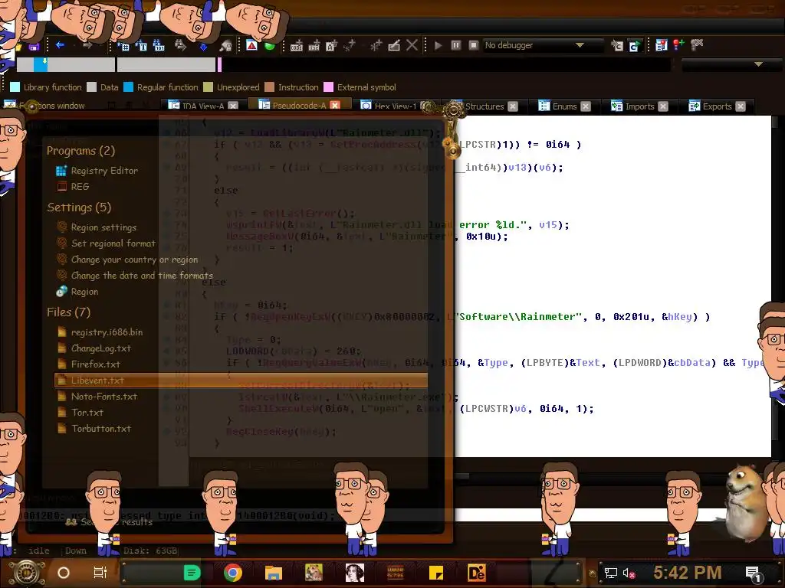This screenshot has height=588, width=785.
Task: Select the highlighted Libevent.txt file
Action: click(241, 381)
